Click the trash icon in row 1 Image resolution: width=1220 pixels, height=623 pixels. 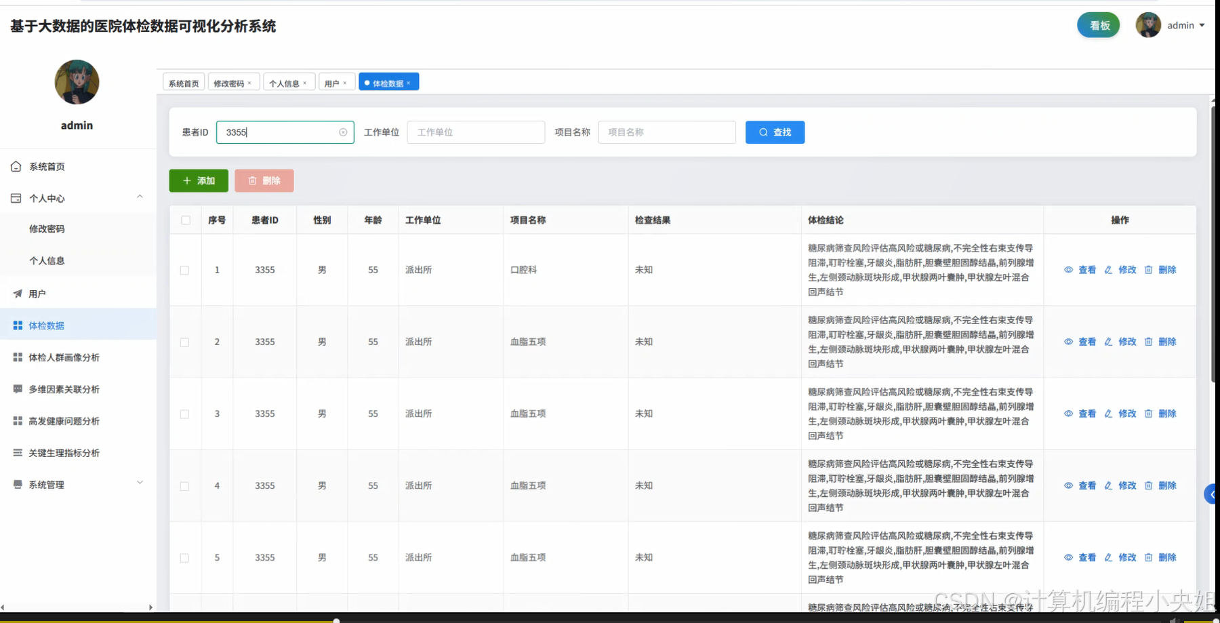pos(1148,270)
